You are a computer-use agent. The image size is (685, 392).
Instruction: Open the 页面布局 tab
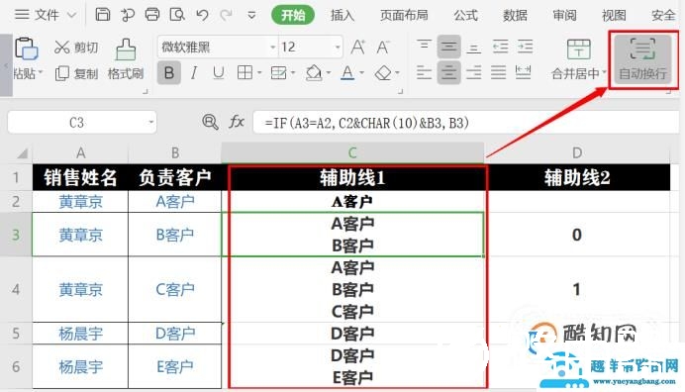(x=404, y=15)
